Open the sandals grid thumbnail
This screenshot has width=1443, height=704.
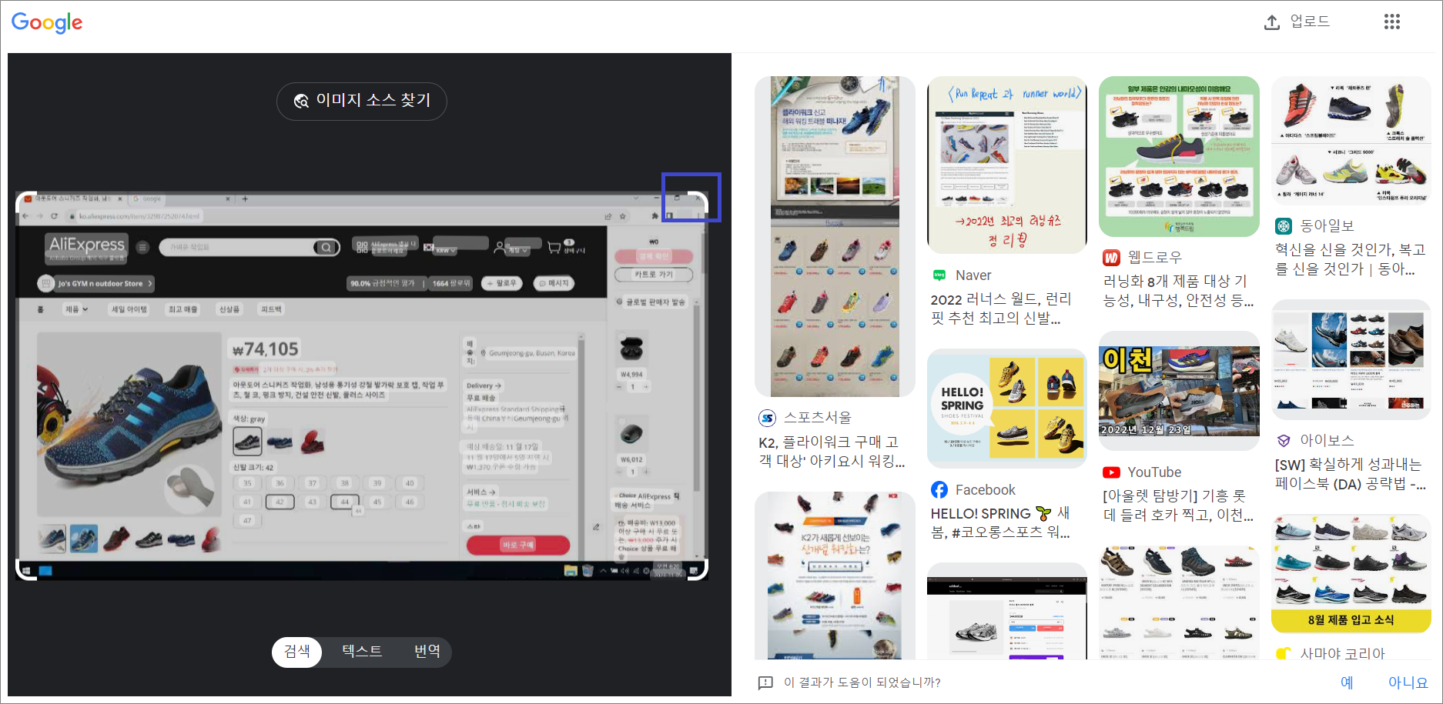point(1179,602)
